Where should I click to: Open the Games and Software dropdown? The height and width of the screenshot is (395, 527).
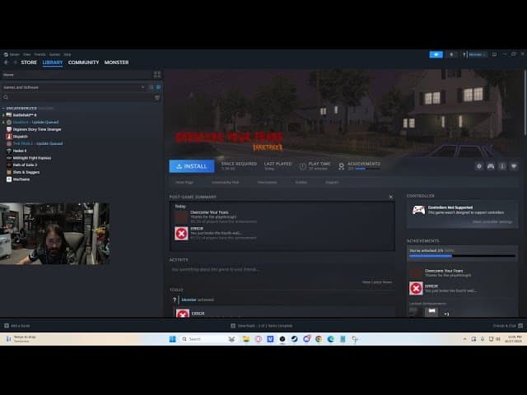(74, 87)
